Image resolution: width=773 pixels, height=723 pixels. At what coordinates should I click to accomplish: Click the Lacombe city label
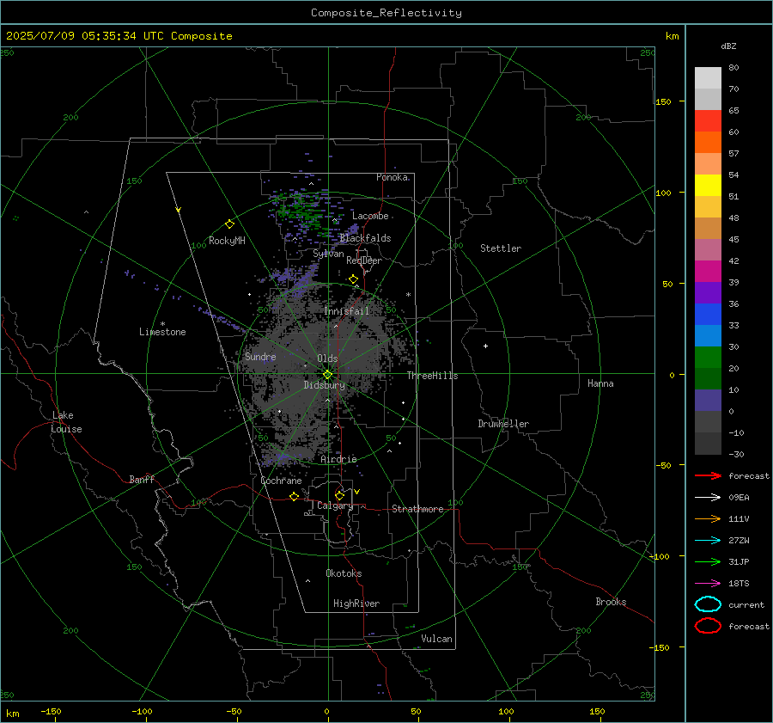pos(370,216)
